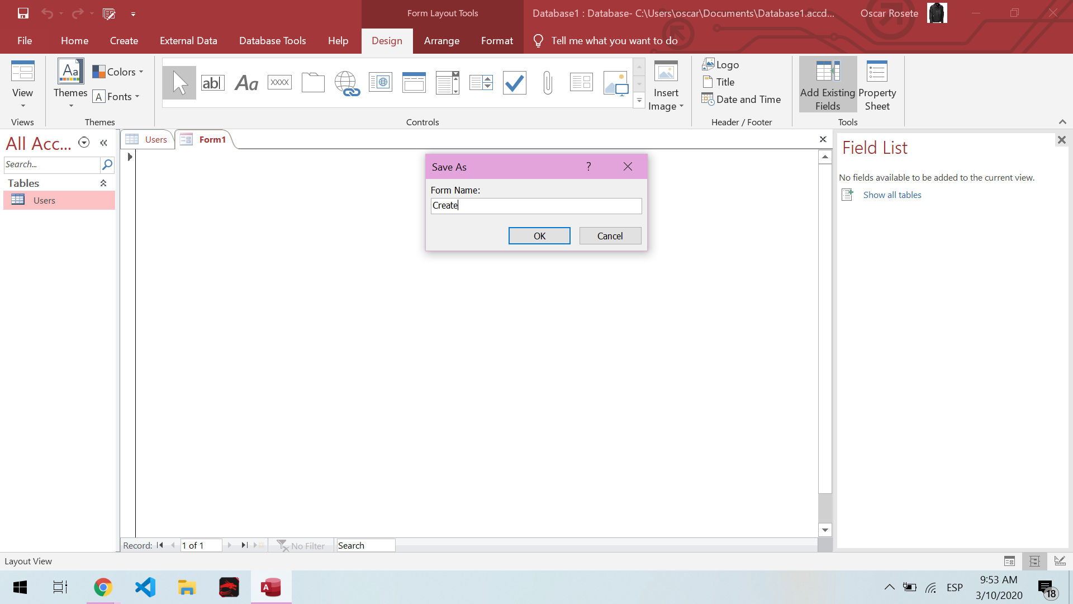Select the Label control tool
This screenshot has height=604, width=1073.
point(246,83)
